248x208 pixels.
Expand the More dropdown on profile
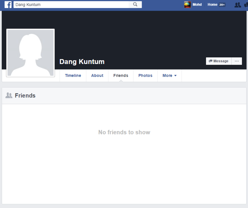click(169, 75)
